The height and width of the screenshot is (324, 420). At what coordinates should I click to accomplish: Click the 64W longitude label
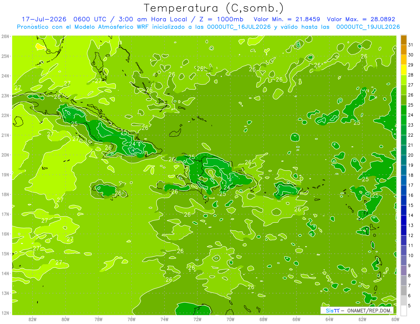click(329, 319)
